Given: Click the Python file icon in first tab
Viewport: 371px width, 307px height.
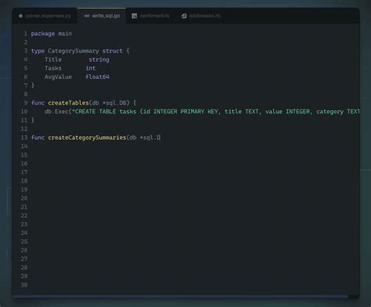Looking at the screenshot, I should click(20, 16).
